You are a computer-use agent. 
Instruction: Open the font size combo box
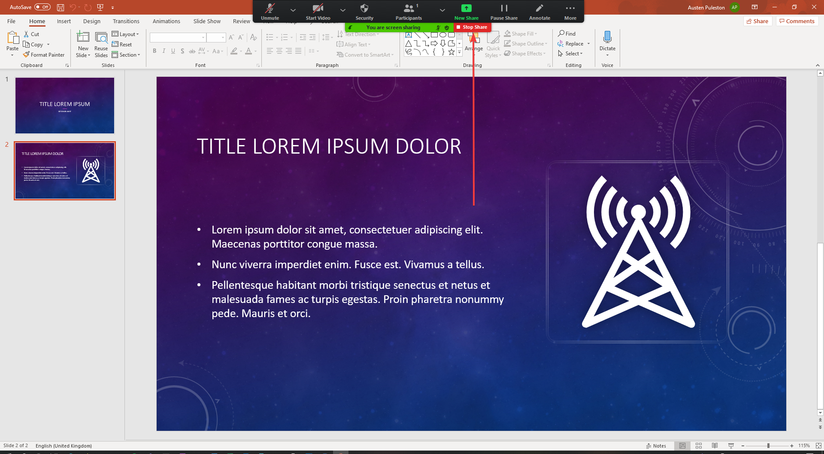point(216,37)
